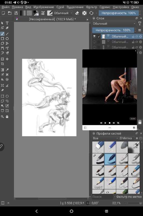Expand the Все brush tag dropdown
The height and width of the screenshot is (216, 143).
pyautogui.click(x=105, y=138)
